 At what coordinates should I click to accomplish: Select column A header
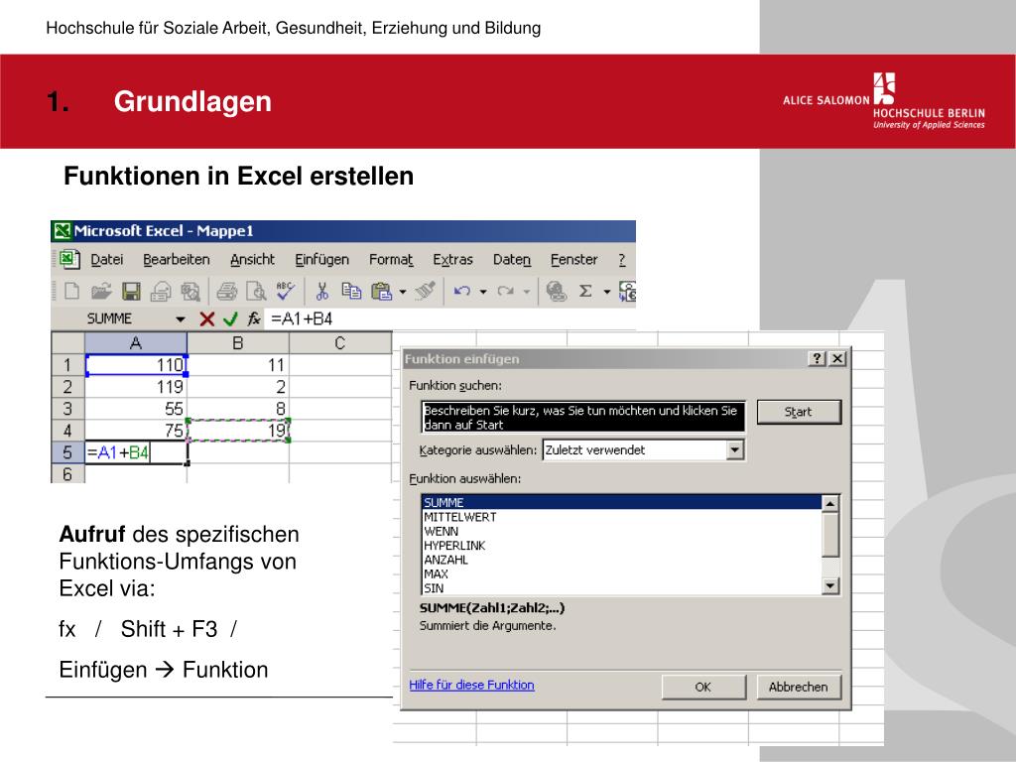(135, 342)
